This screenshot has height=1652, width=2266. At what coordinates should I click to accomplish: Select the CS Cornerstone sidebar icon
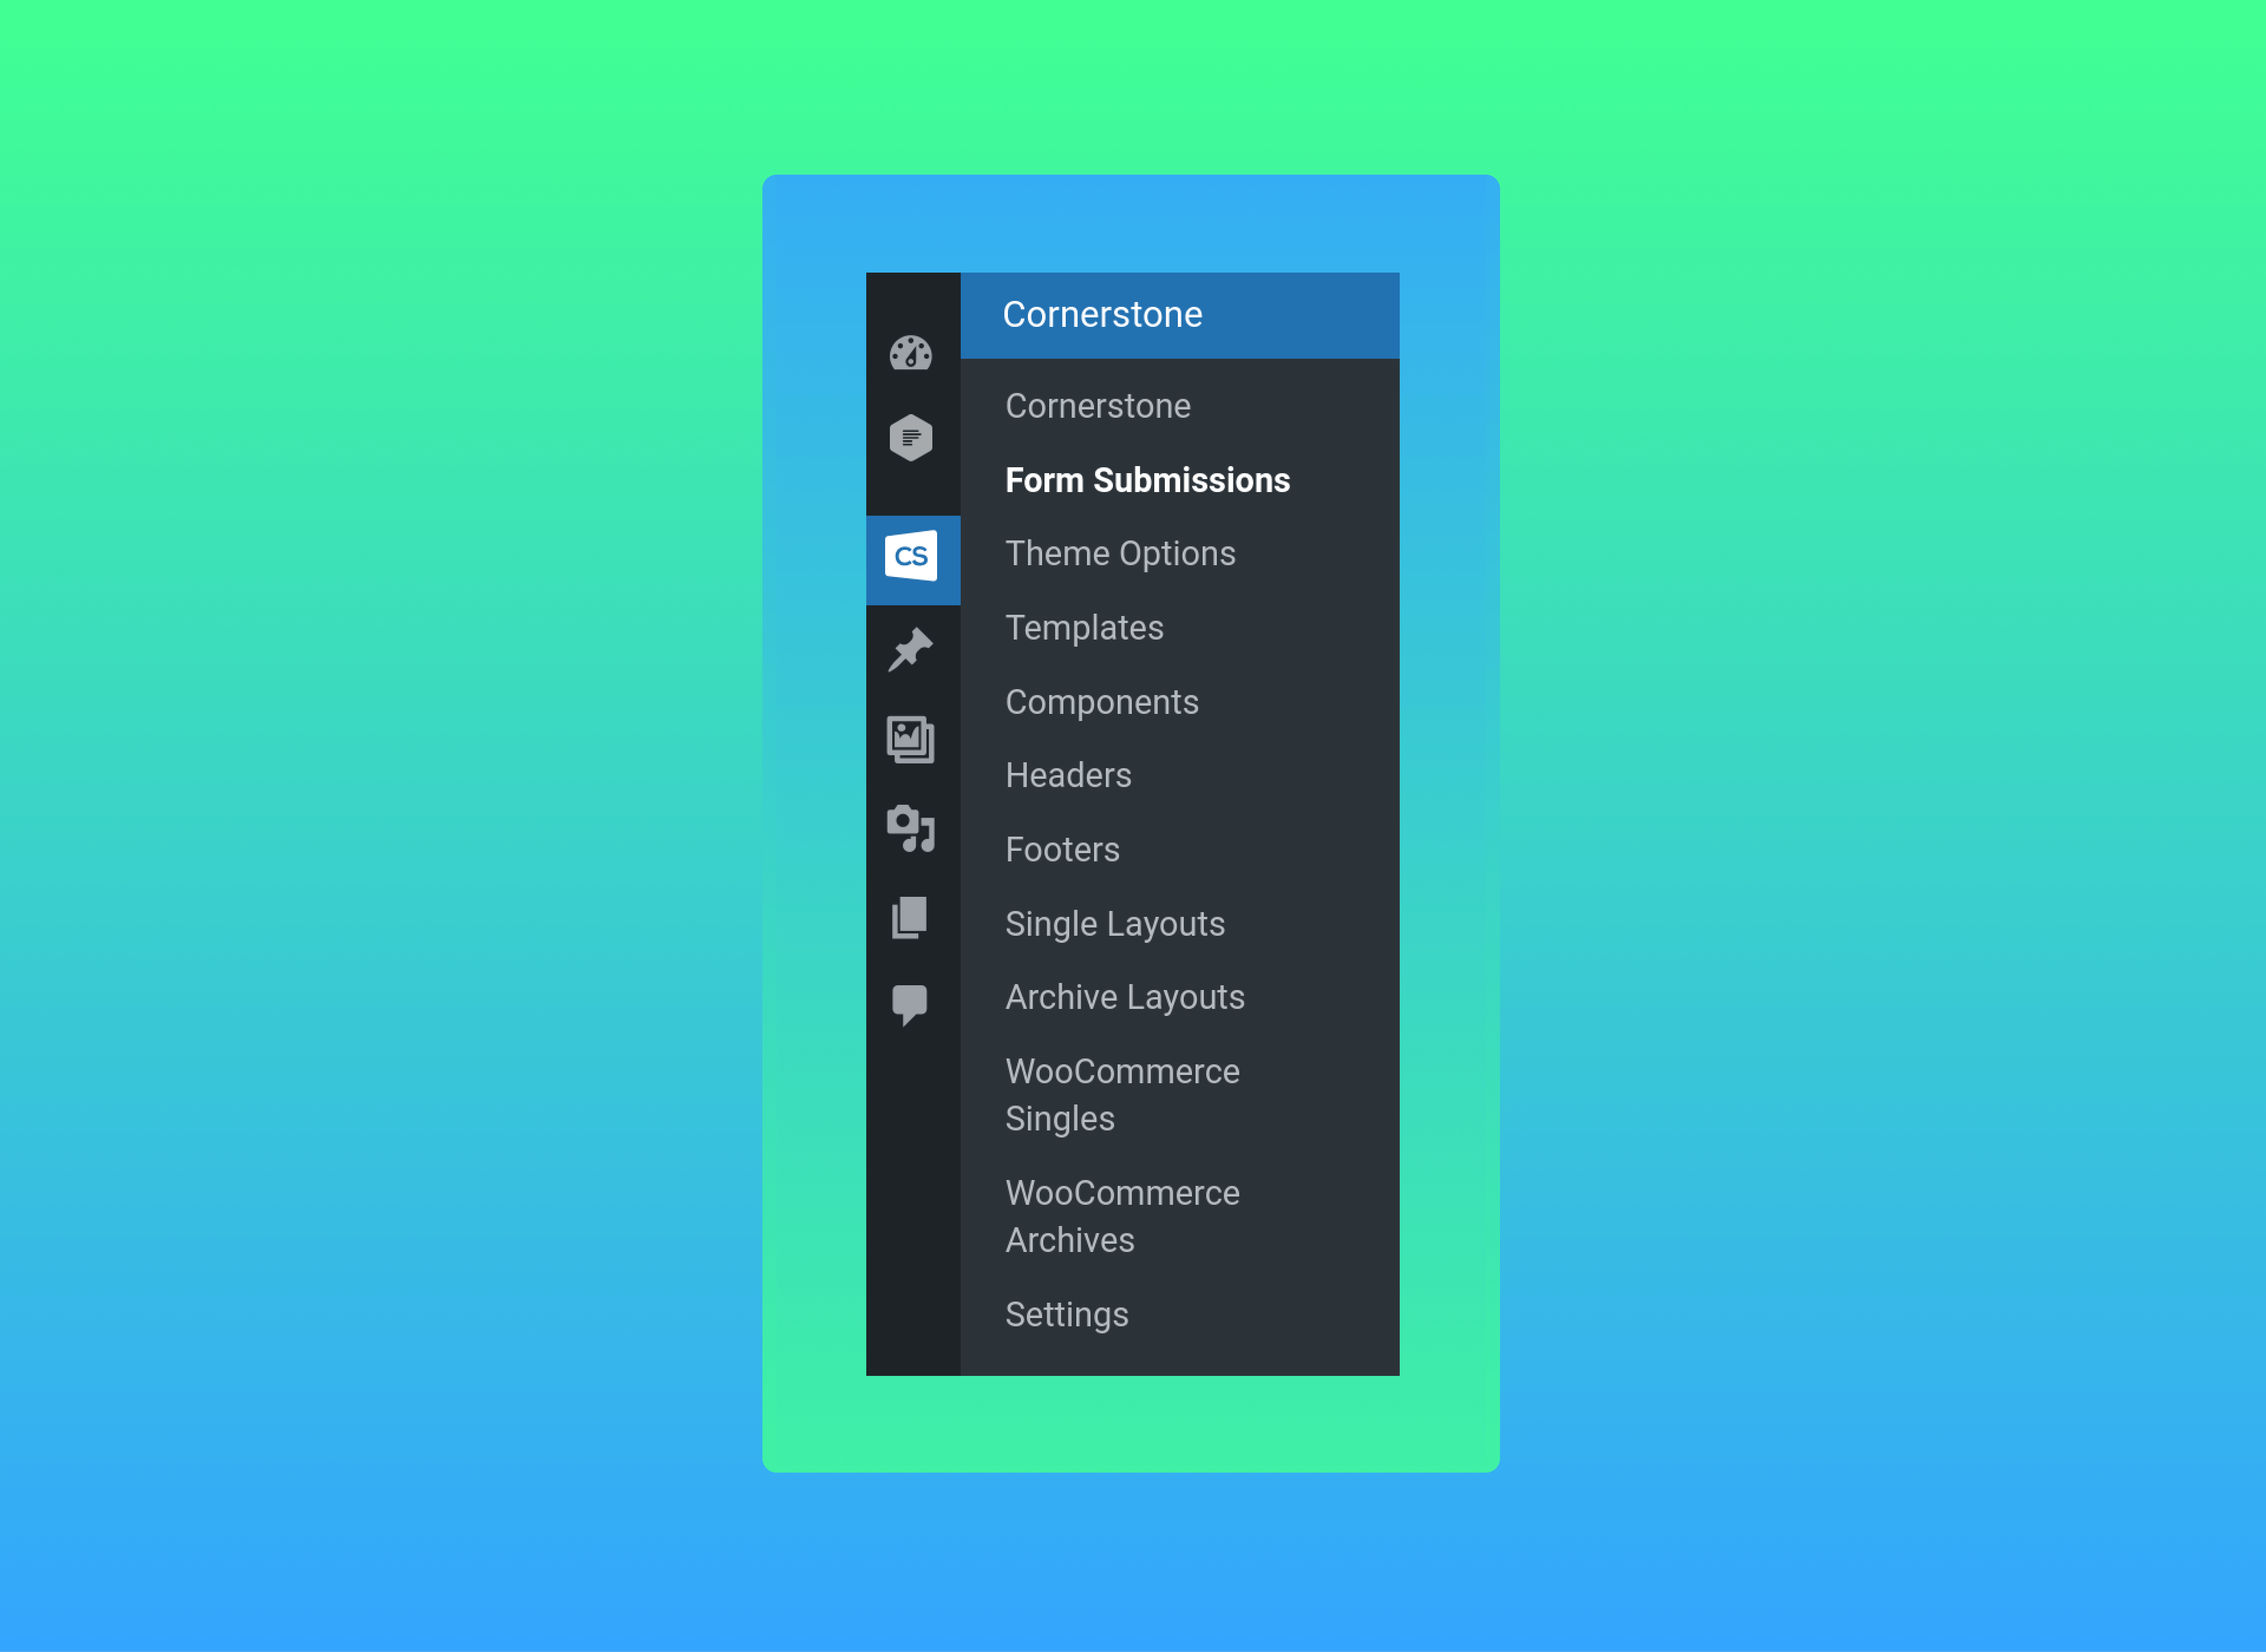coord(911,557)
